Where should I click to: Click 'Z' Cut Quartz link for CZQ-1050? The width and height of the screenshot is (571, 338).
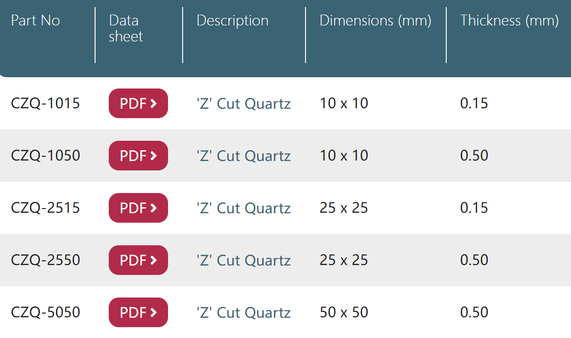(x=244, y=156)
